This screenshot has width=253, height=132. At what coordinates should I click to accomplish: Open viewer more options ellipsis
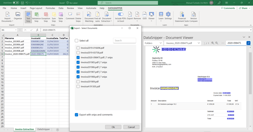pos(223,43)
